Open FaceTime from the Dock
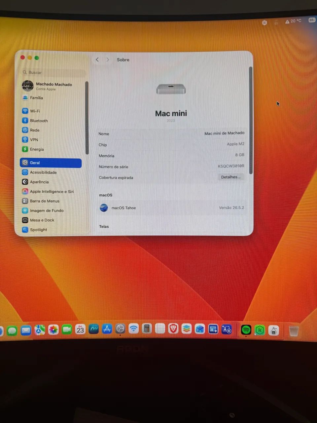The image size is (317, 423). click(x=67, y=329)
